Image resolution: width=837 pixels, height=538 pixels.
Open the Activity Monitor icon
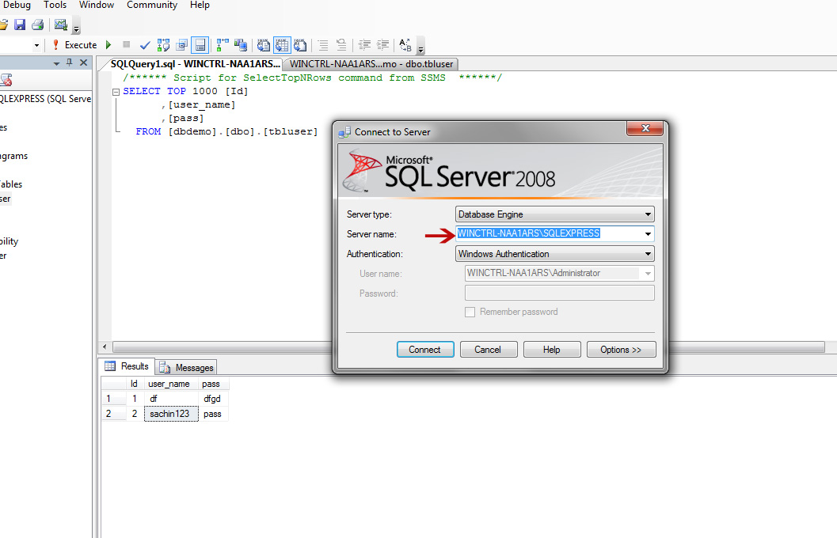click(x=61, y=25)
